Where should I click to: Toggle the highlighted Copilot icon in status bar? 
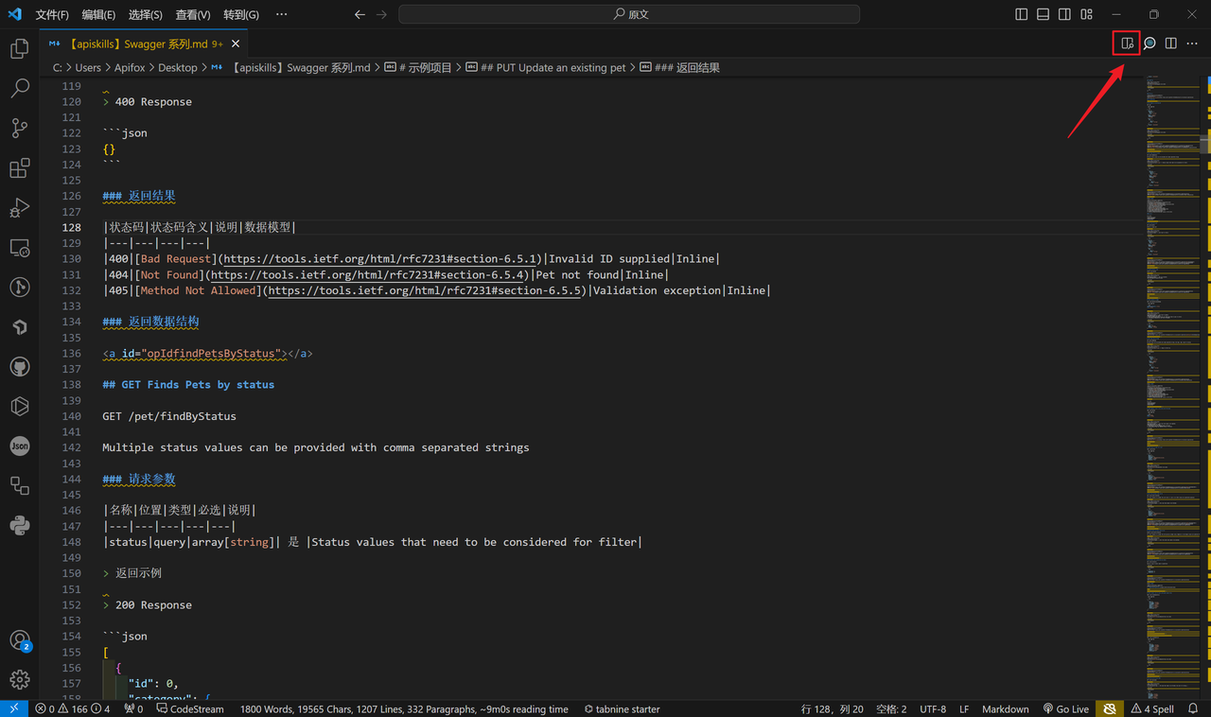(1109, 708)
